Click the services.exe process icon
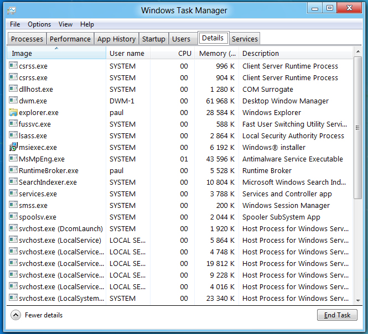The height and width of the screenshot is (334, 368). click(13, 193)
